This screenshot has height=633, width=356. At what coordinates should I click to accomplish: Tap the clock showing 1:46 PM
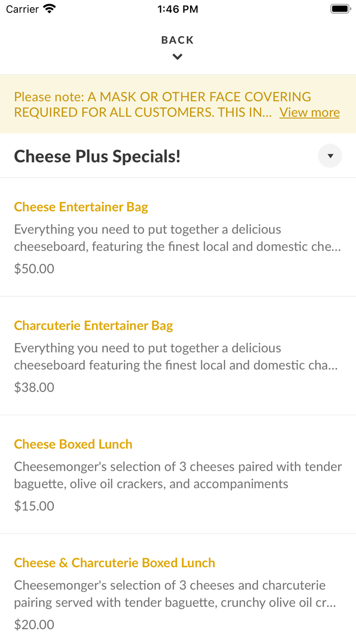(177, 8)
